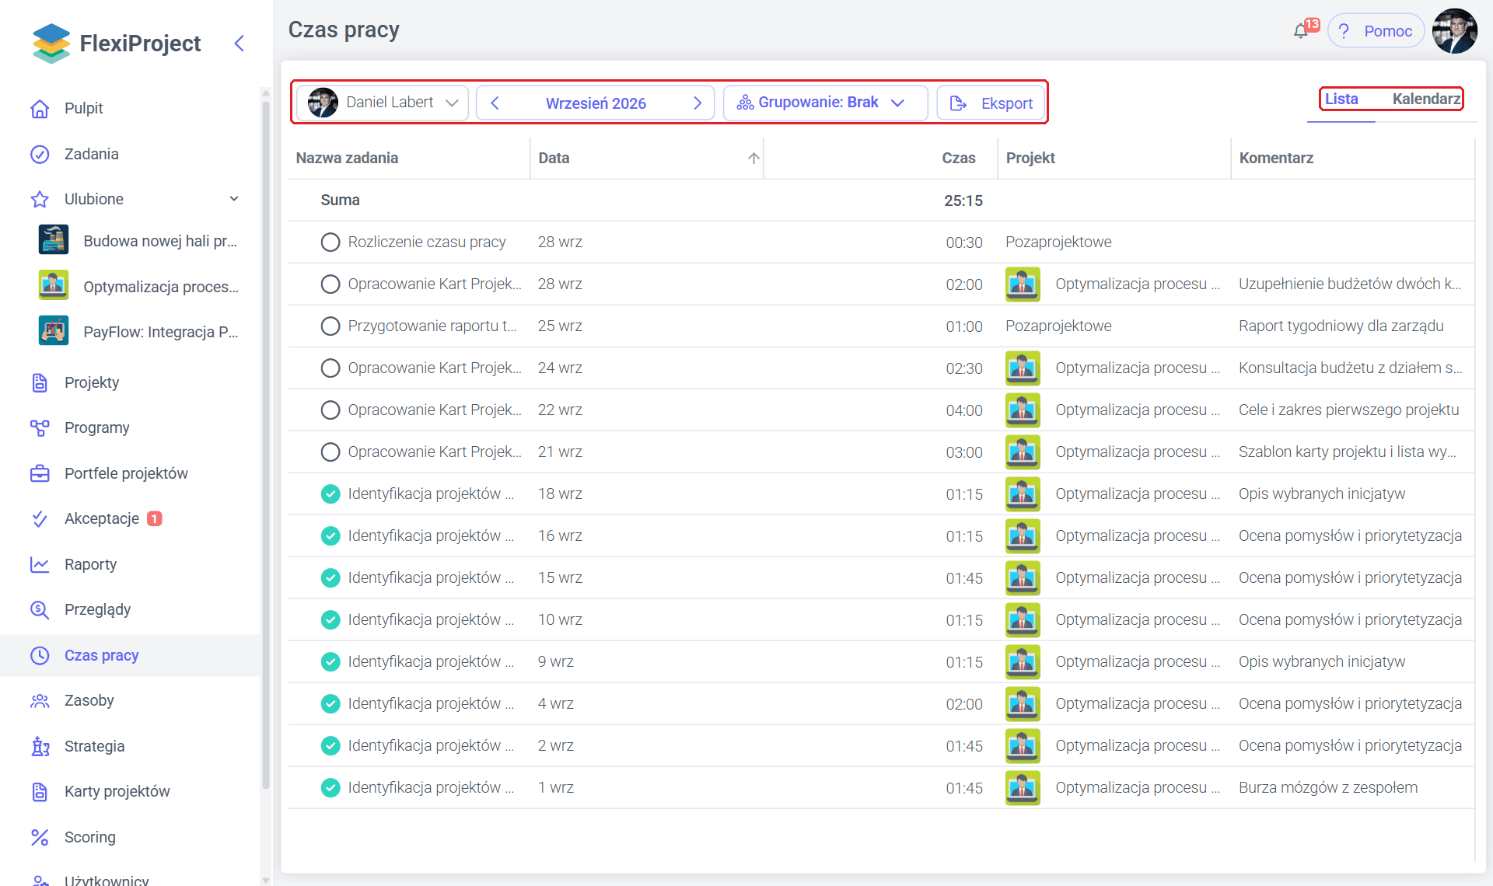The height and width of the screenshot is (886, 1493).
Task: Open Optymalizacja proces favorite in sidebar
Action: (138, 287)
